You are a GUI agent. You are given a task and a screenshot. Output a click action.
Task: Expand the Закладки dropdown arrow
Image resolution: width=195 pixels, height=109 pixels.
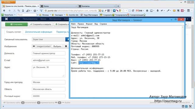pos(64,15)
